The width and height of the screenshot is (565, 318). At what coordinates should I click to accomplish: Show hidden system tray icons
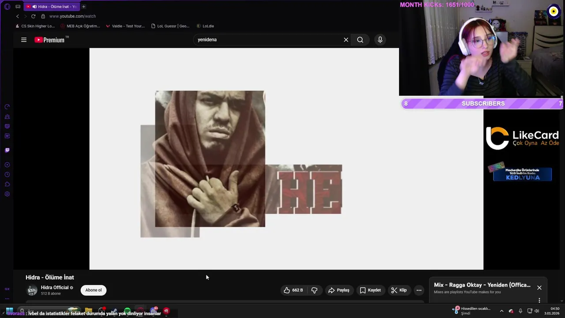(x=501, y=311)
